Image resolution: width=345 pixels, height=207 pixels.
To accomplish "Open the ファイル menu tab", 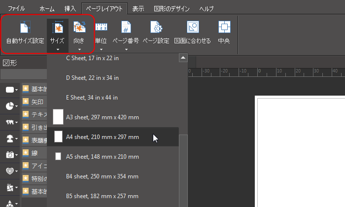I will pyautogui.click(x=16, y=8).
